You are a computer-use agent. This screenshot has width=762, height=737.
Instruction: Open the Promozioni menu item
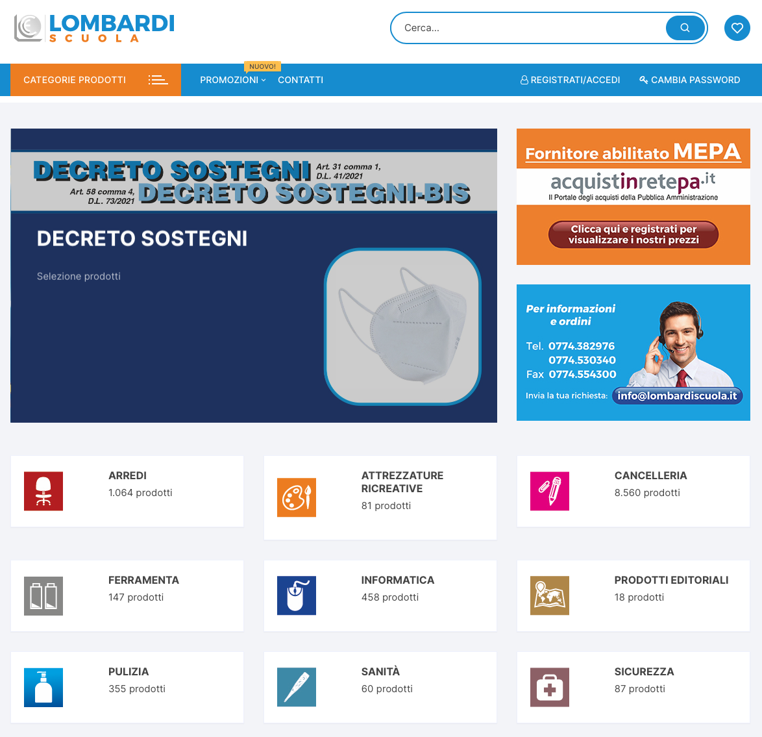229,80
